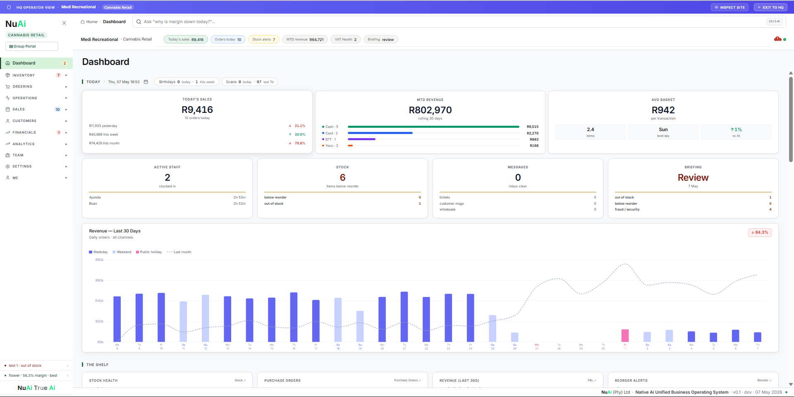Open the P&L link
The image size is (794, 397).
click(592, 380)
